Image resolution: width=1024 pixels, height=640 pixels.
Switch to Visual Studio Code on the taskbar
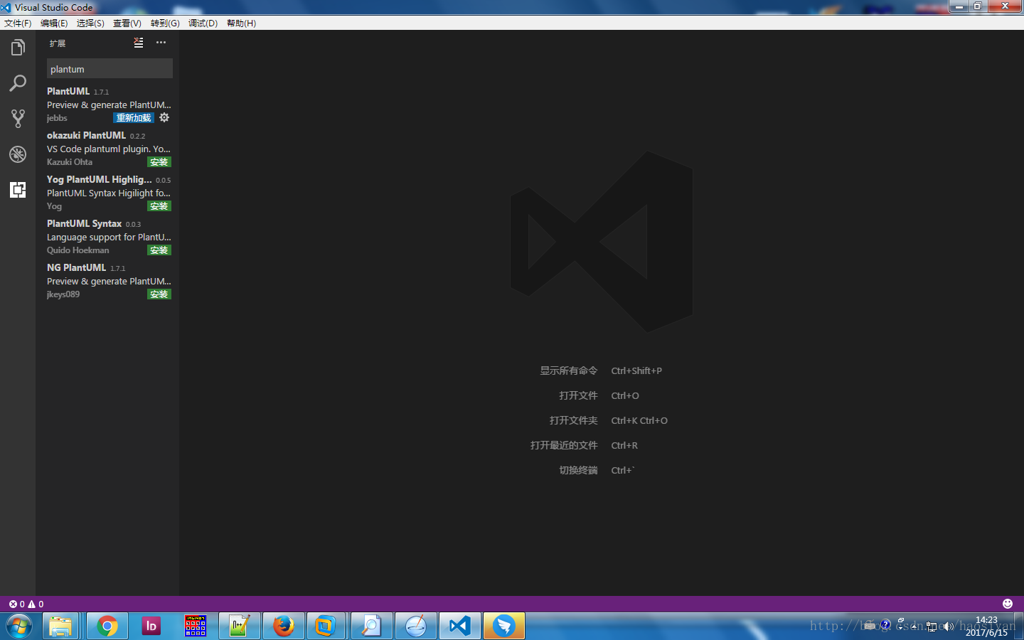(460, 626)
